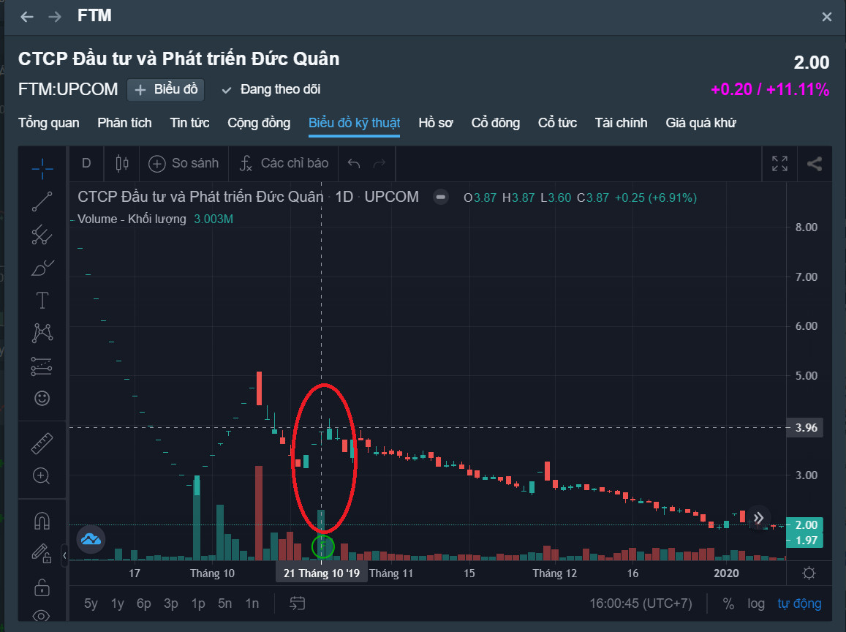Switch to Tài chính tab
The image size is (846, 632).
pyautogui.click(x=621, y=123)
